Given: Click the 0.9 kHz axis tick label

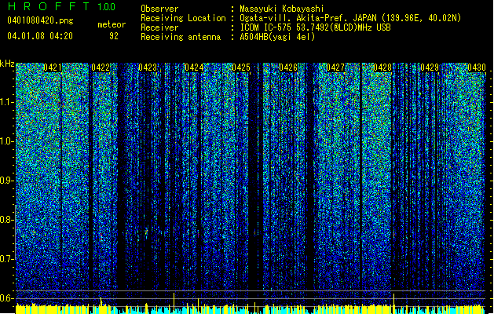Looking at the screenshot, I should (x=5, y=181).
